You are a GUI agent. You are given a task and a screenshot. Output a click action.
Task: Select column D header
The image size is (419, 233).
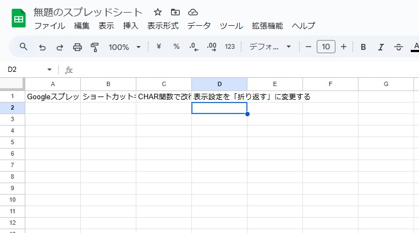(219, 84)
